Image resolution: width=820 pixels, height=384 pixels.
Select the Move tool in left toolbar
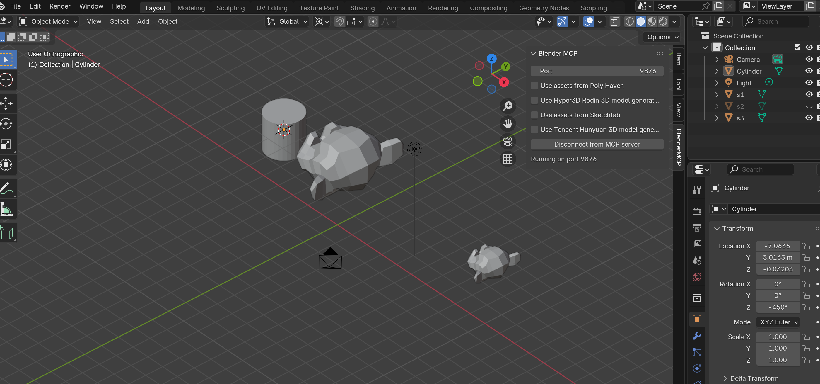coord(6,103)
